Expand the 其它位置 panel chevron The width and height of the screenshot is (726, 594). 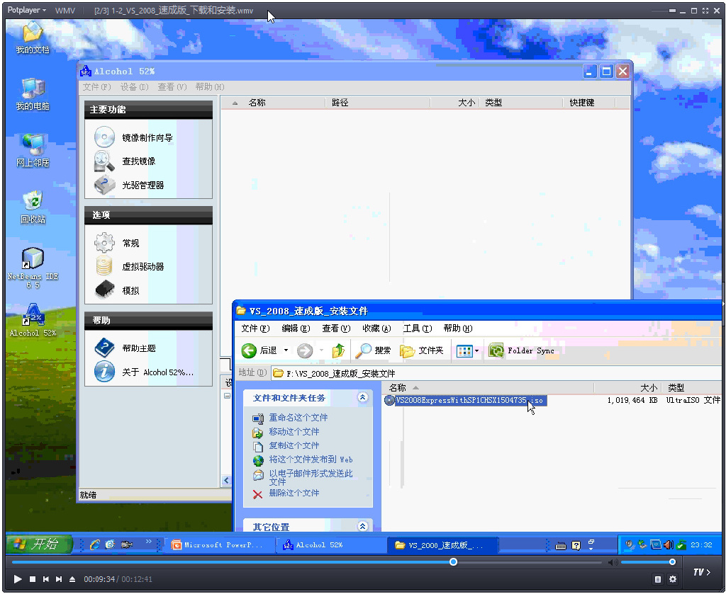(362, 526)
